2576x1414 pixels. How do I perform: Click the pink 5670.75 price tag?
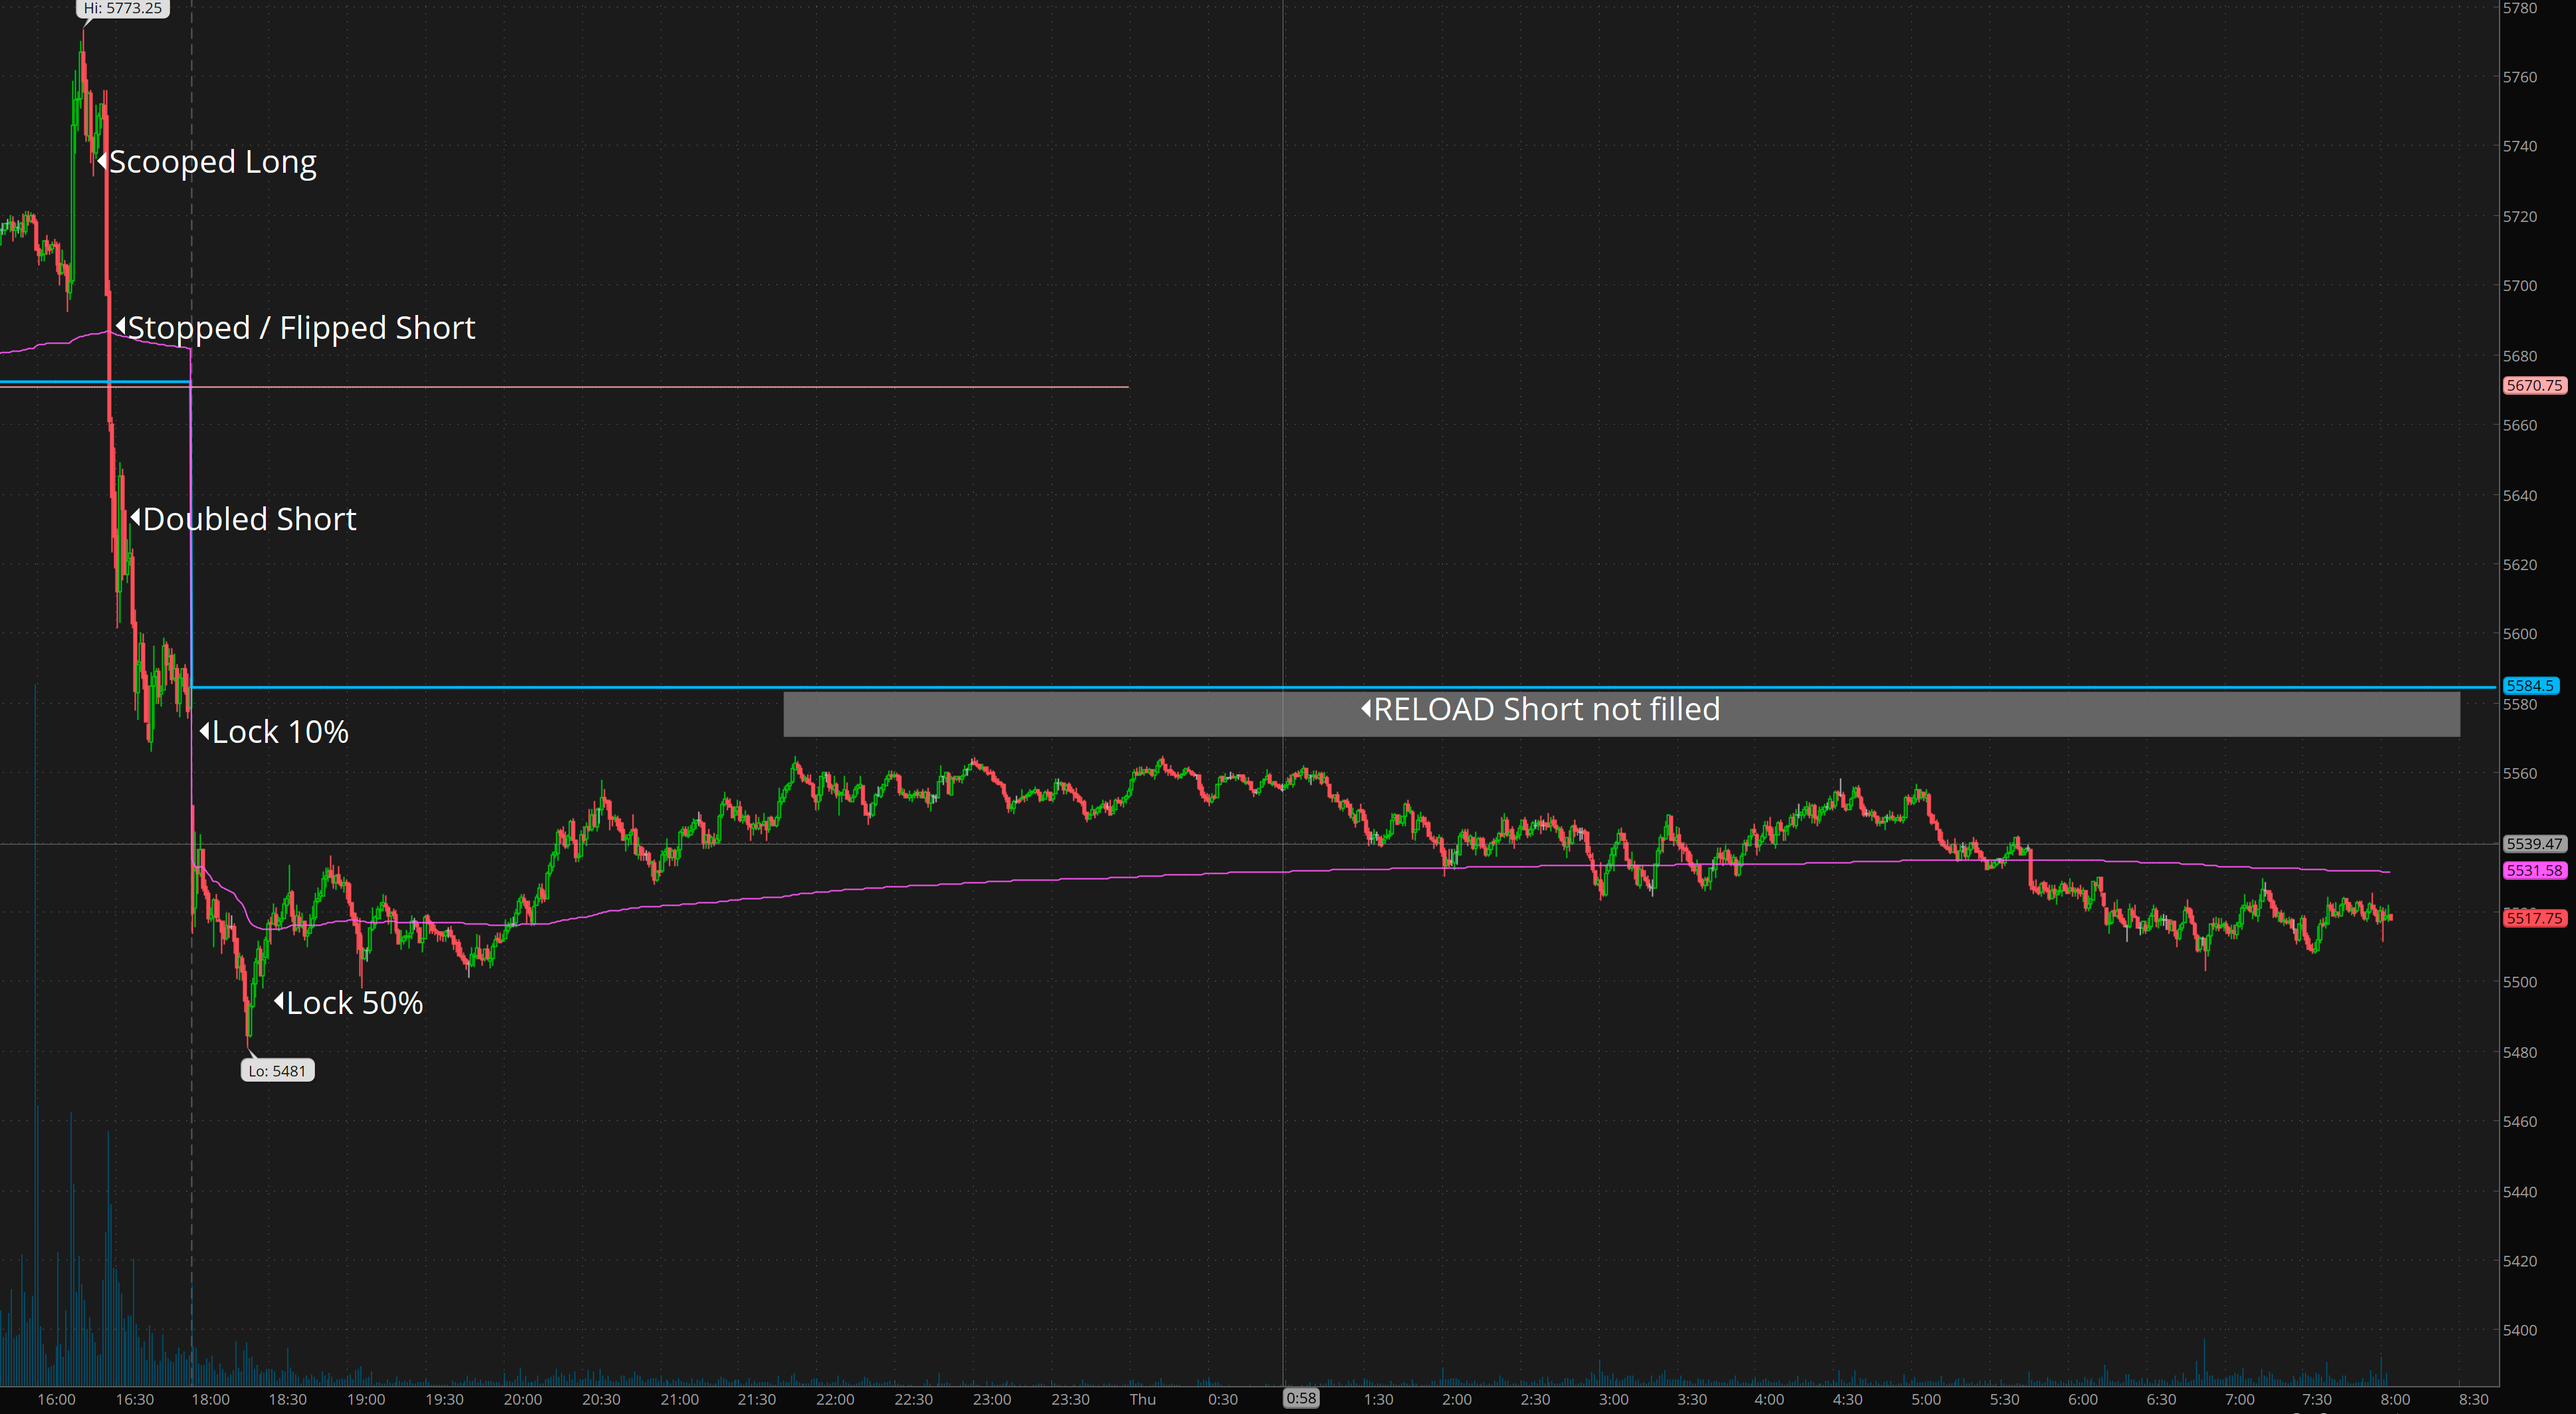click(2534, 385)
